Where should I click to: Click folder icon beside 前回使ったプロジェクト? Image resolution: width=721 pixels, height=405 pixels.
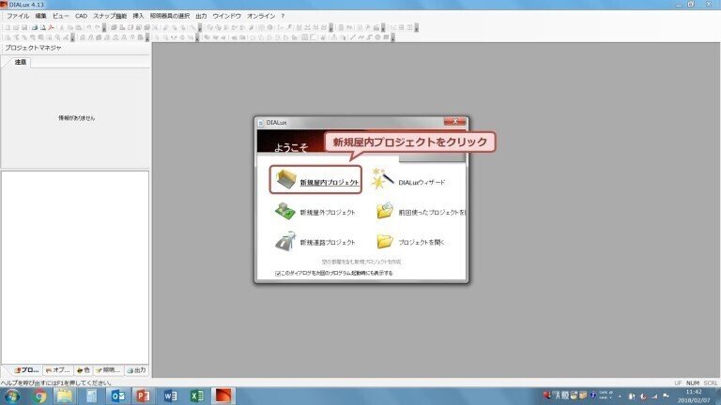pos(385,211)
